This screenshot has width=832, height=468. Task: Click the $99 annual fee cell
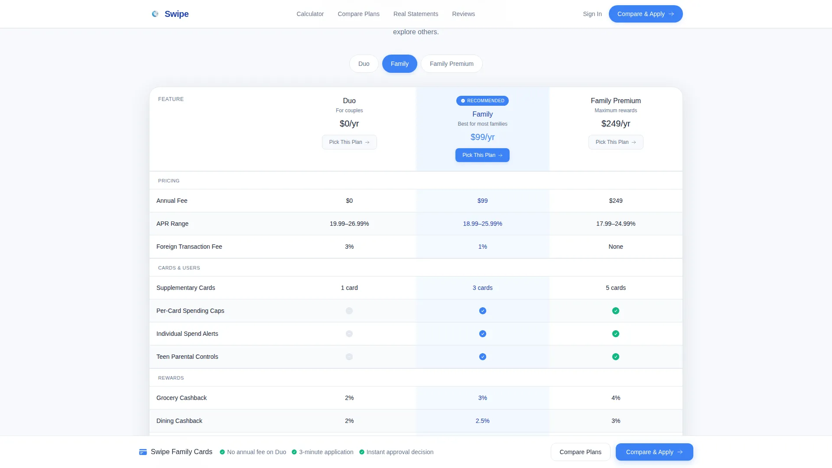click(482, 201)
